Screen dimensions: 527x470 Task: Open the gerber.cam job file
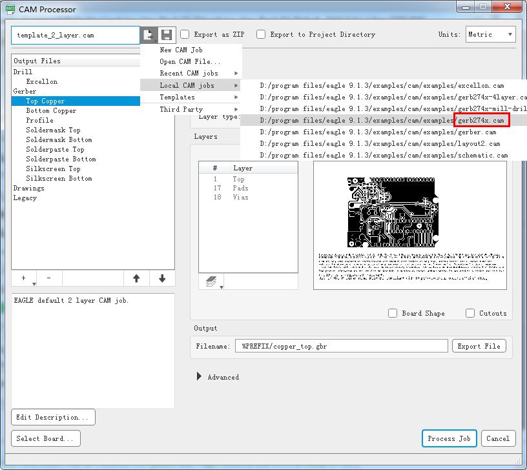pyautogui.click(x=384, y=132)
